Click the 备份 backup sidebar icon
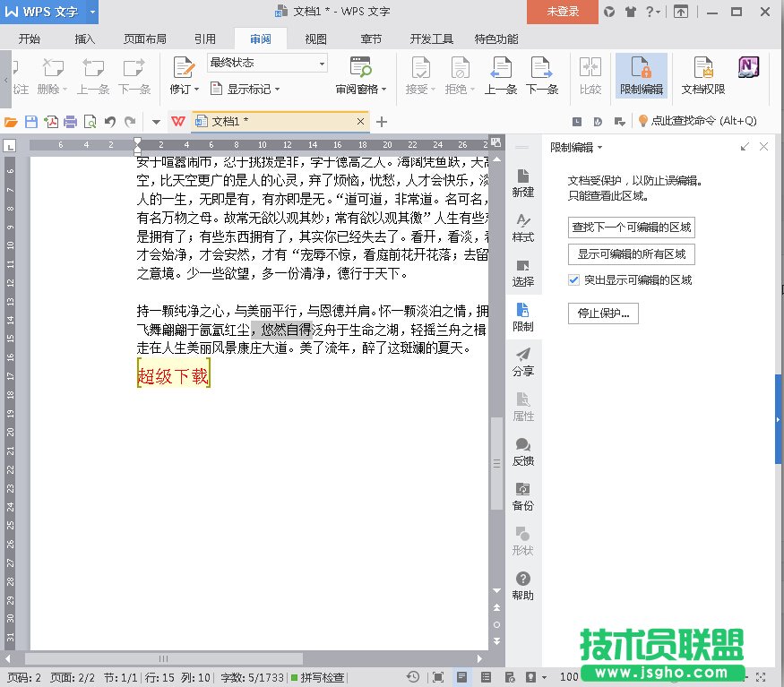The width and height of the screenshot is (784, 687). 522,496
